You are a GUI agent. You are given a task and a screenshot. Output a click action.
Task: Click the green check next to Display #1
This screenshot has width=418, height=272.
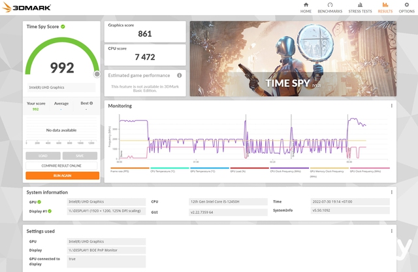[50, 211]
